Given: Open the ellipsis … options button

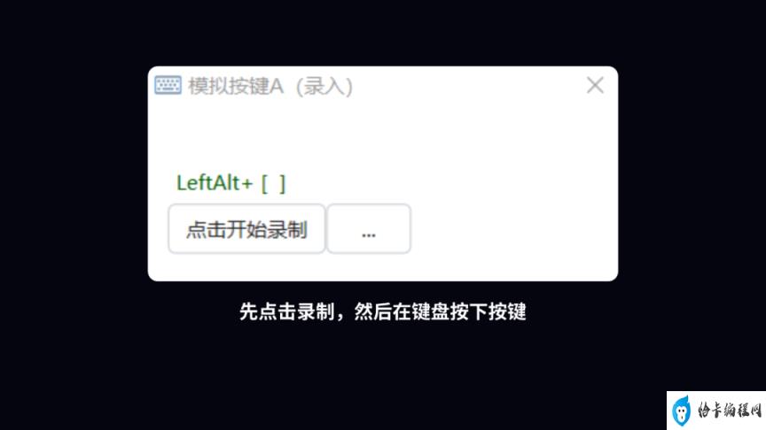Looking at the screenshot, I should click(x=369, y=228).
